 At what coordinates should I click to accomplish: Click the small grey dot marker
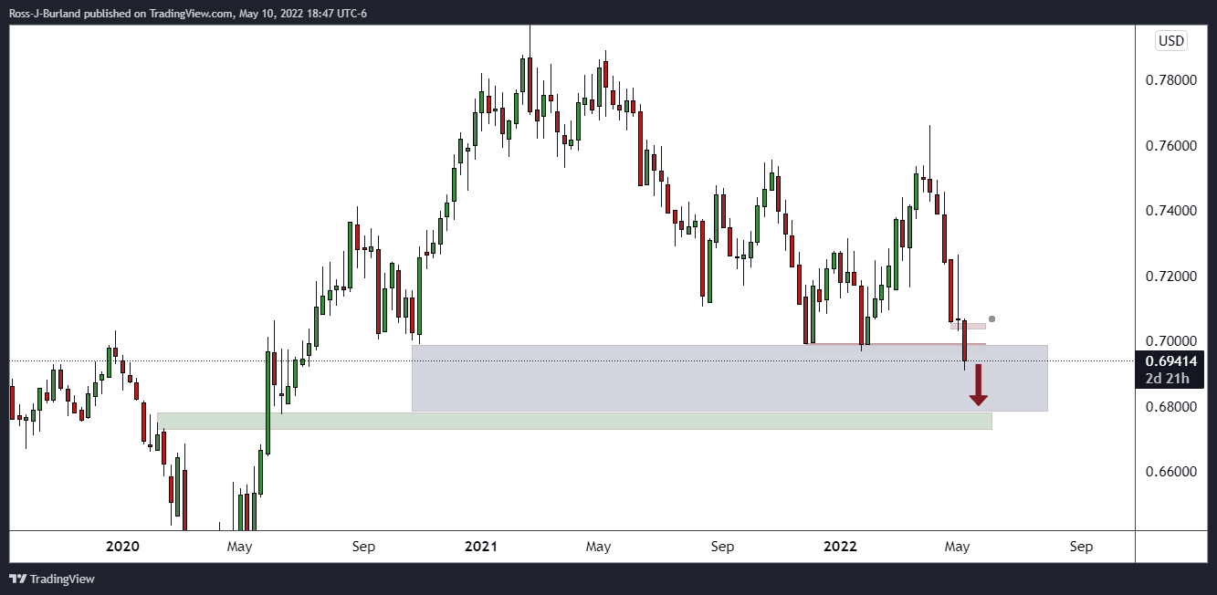tap(992, 318)
